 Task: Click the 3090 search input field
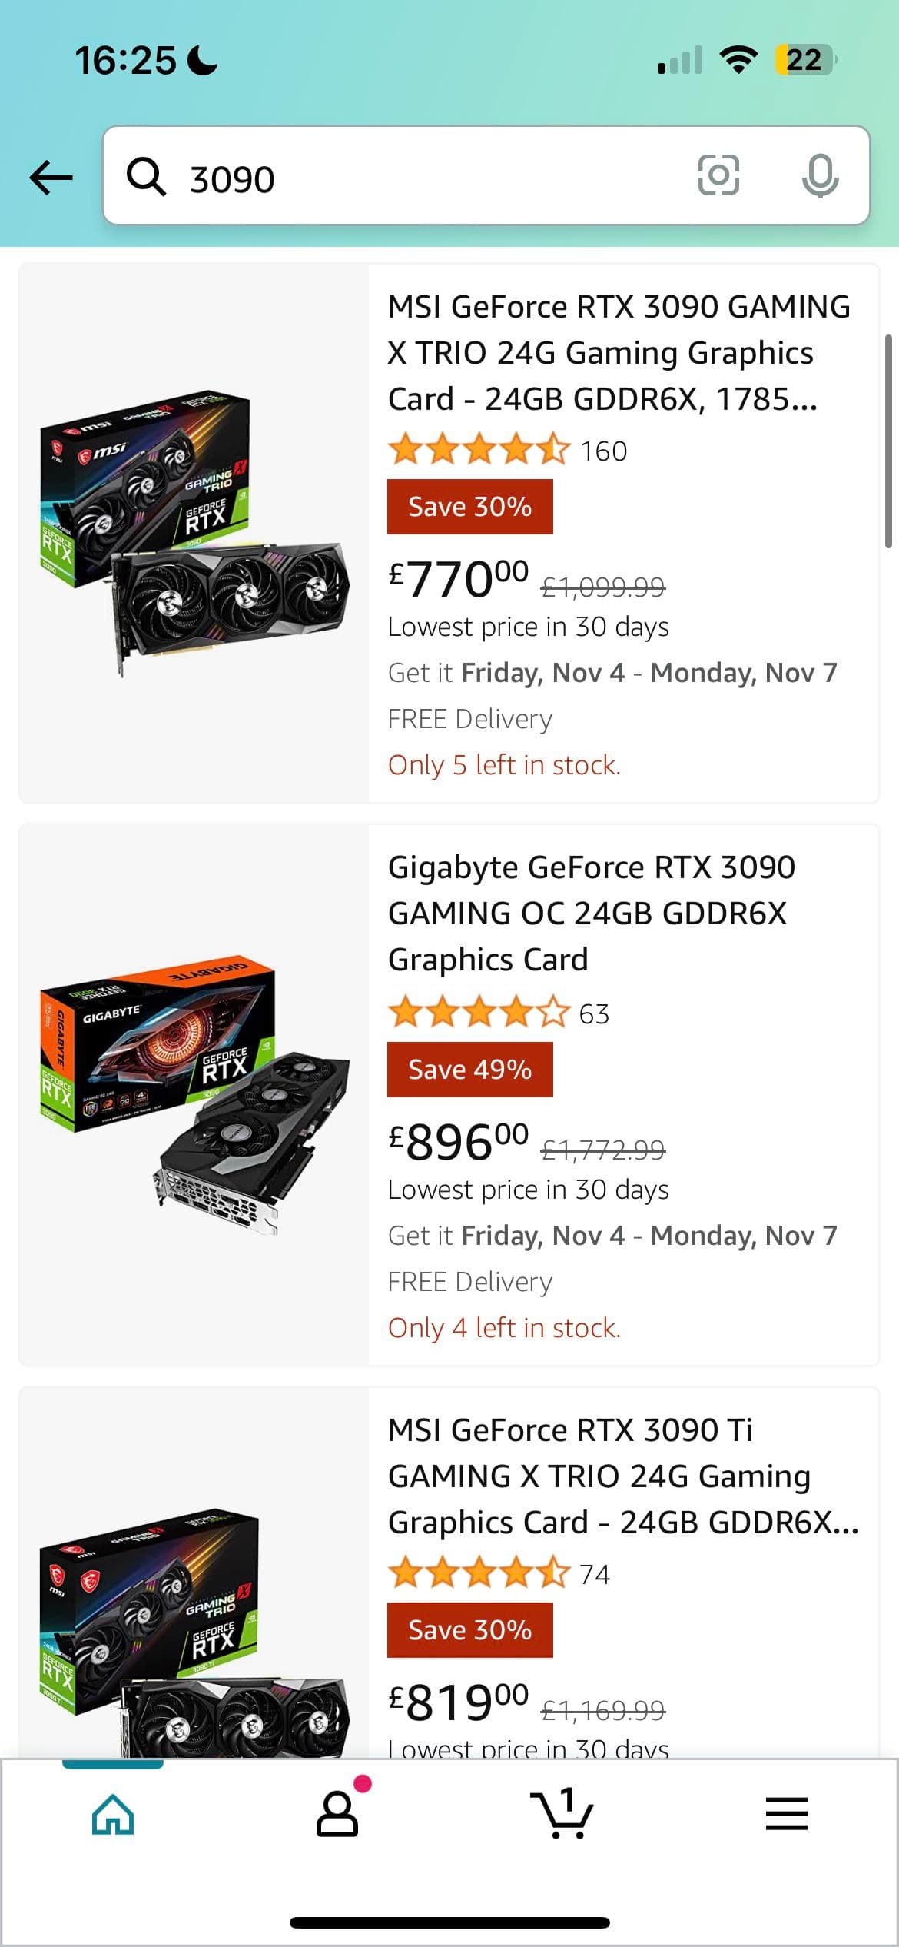pyautogui.click(x=430, y=178)
